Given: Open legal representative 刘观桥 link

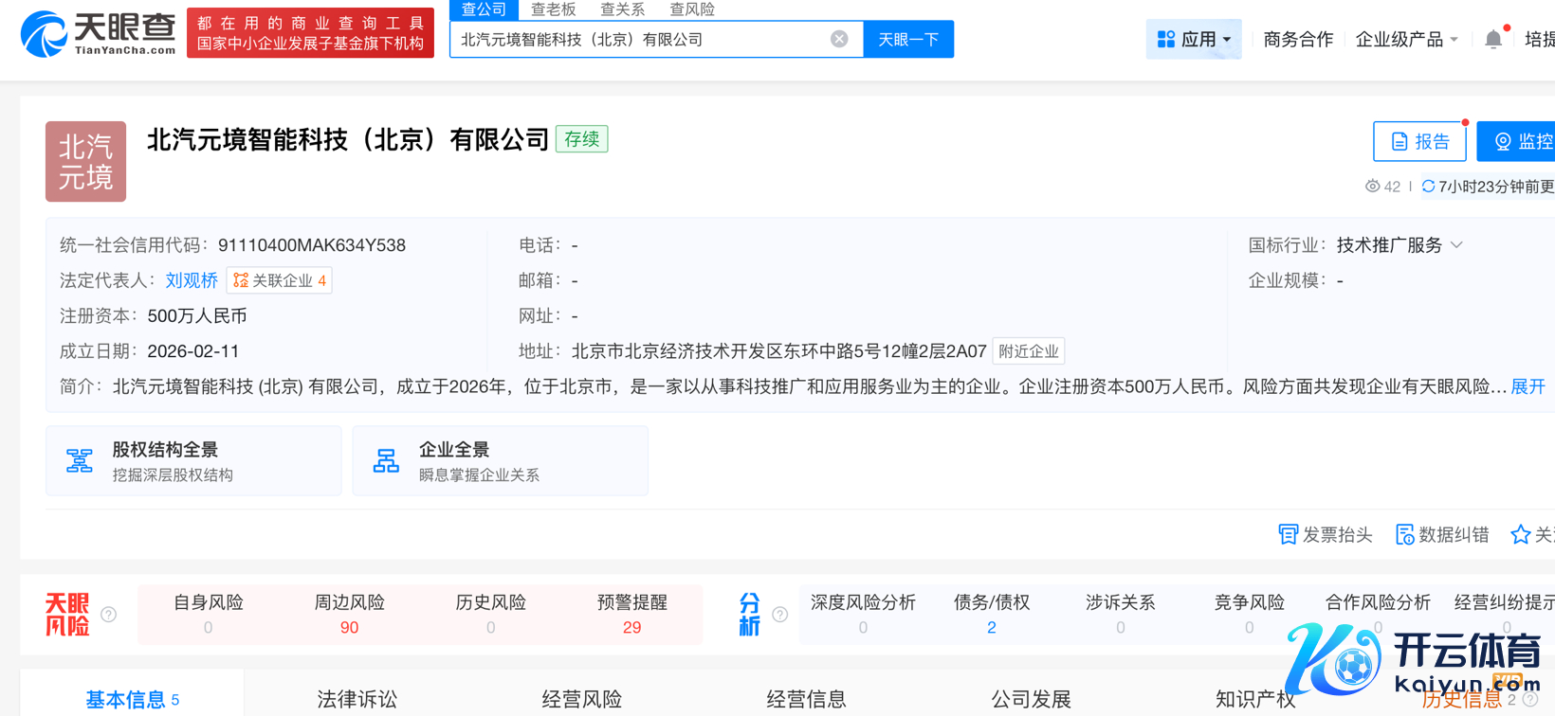Looking at the screenshot, I should point(192,280).
